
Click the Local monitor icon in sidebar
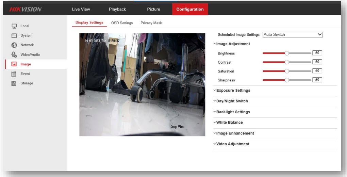click(x=14, y=26)
